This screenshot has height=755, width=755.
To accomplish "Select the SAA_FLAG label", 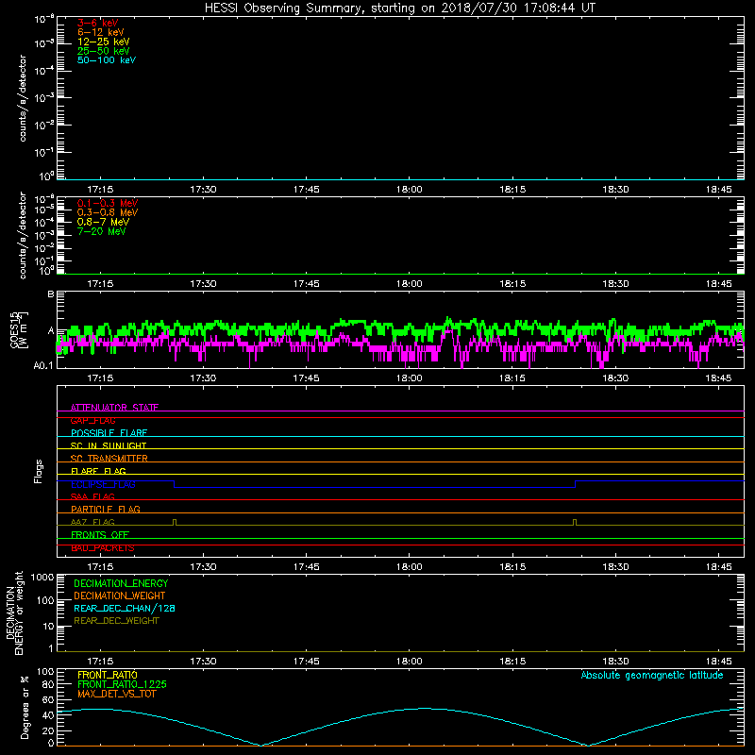I will point(92,496).
